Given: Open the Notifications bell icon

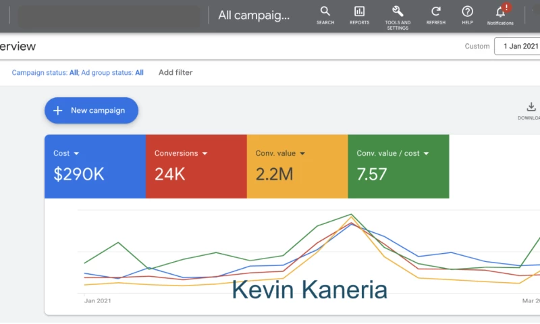Looking at the screenshot, I should coord(500,11).
